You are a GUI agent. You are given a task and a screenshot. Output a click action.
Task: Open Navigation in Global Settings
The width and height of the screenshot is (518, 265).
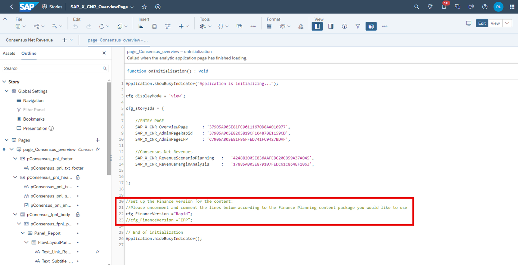33,100
